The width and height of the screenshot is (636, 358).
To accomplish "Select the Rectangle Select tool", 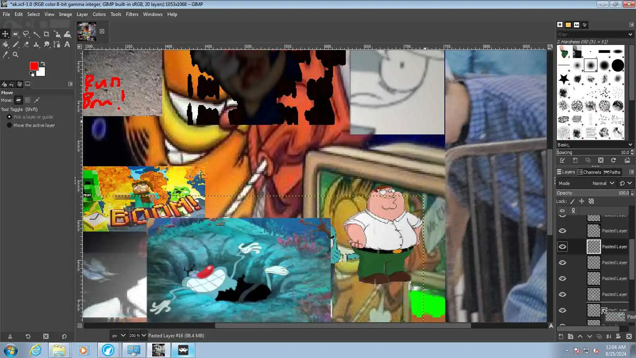I will click(16, 34).
